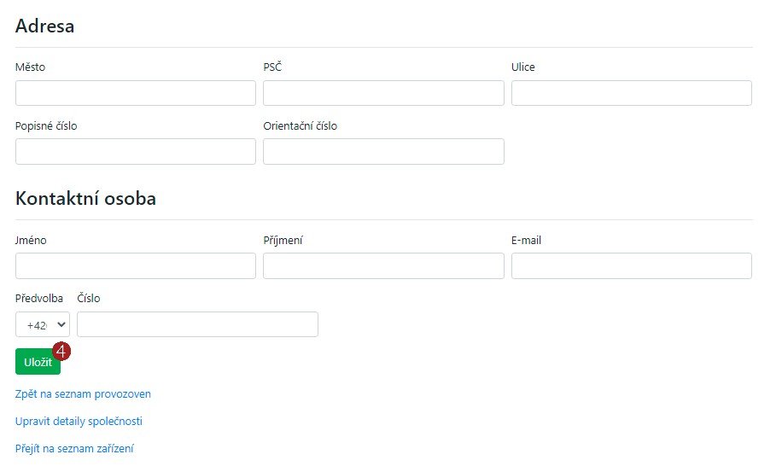This screenshot has height=466, width=782.
Task: Click the Adresa section heading
Action: coord(45,26)
